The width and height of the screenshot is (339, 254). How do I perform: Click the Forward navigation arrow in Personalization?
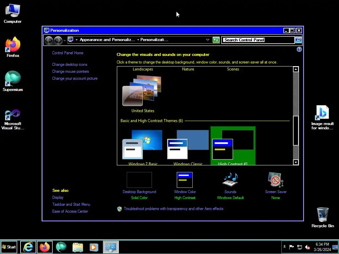(58, 40)
